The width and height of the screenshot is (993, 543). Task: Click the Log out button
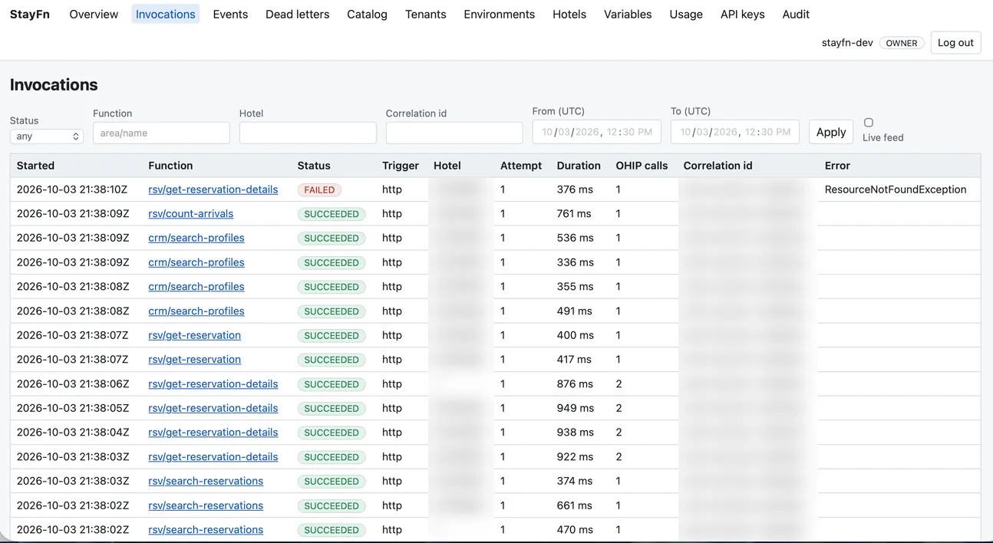pos(955,43)
